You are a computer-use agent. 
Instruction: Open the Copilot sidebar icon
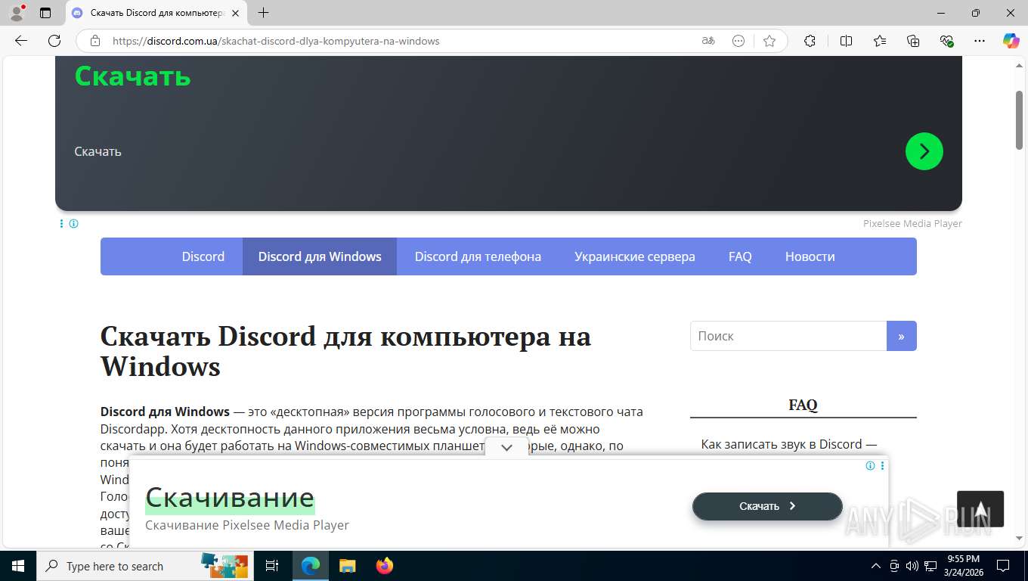click(1011, 41)
